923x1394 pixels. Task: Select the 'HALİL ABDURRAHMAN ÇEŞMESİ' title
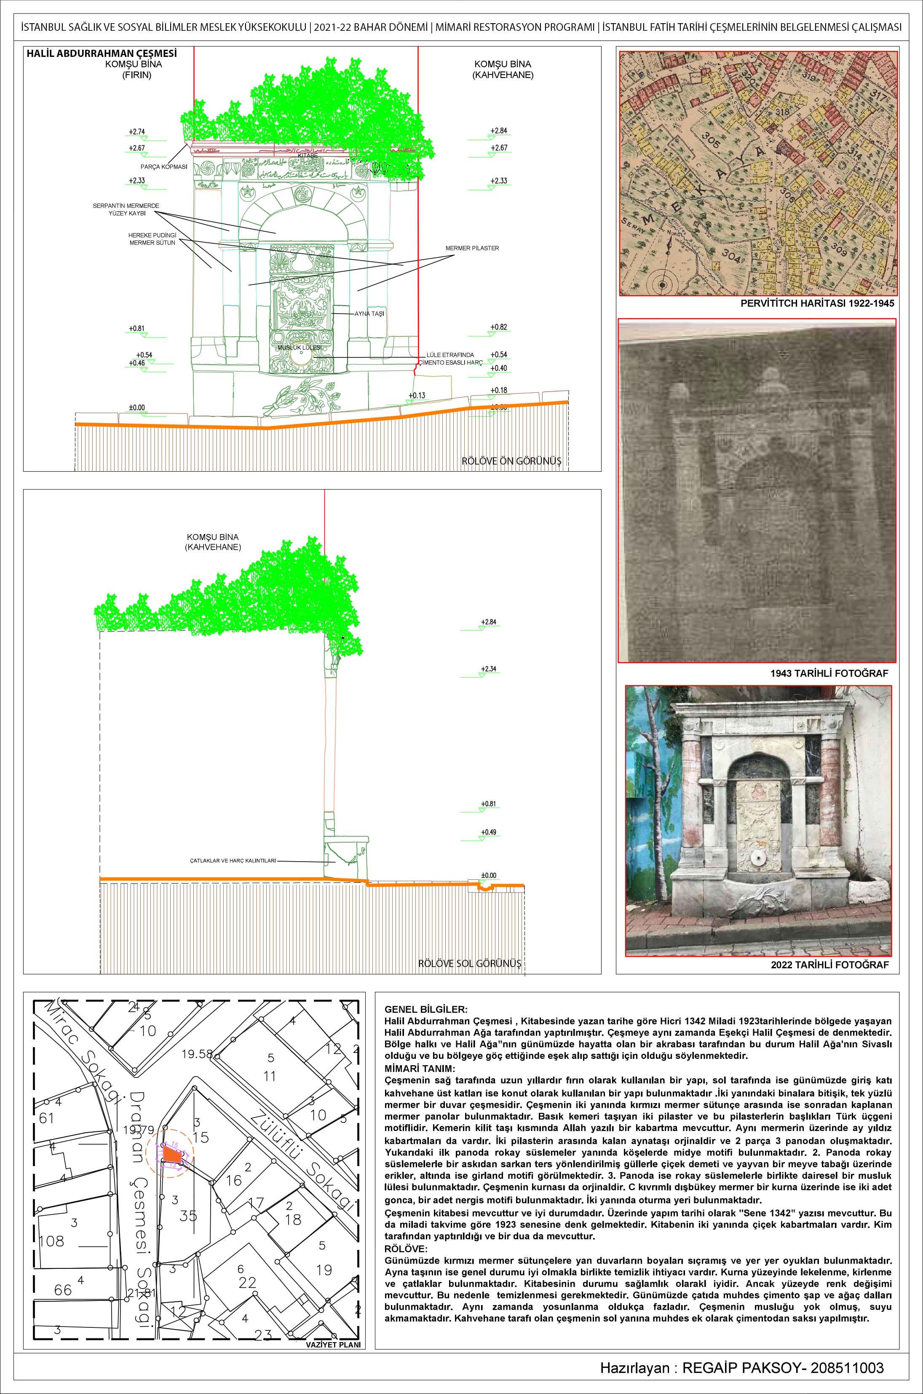point(102,53)
